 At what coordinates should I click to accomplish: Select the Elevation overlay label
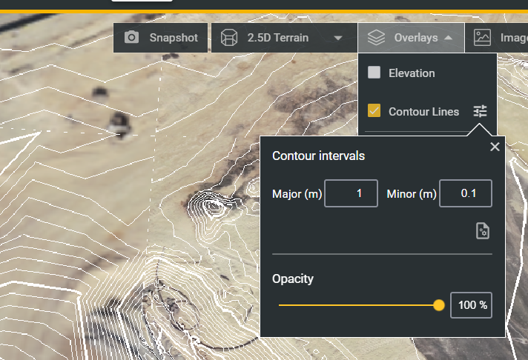click(x=412, y=73)
